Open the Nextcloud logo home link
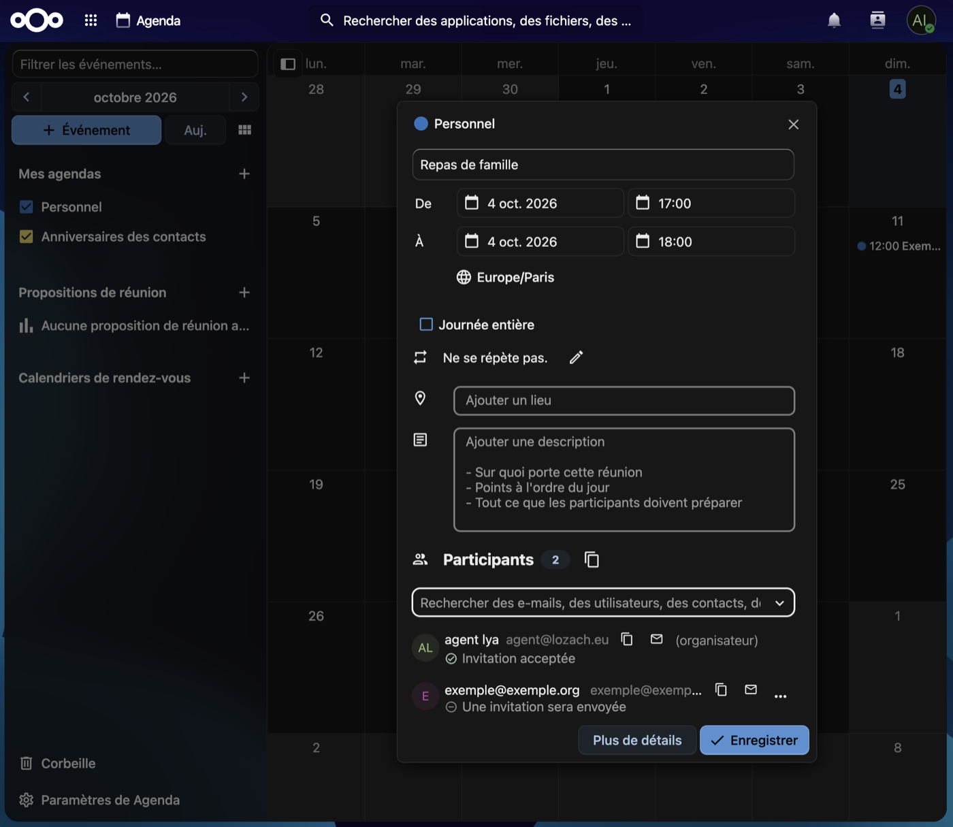Image resolution: width=953 pixels, height=827 pixels. (37, 20)
